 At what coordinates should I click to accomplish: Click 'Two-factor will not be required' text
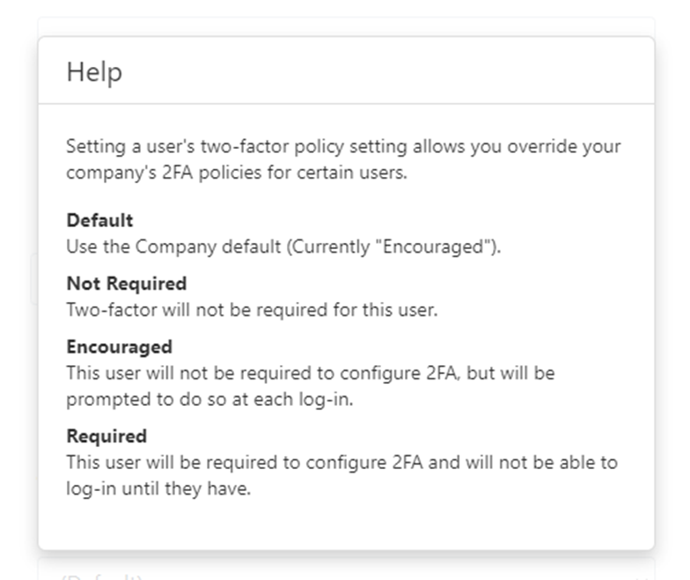point(252,310)
